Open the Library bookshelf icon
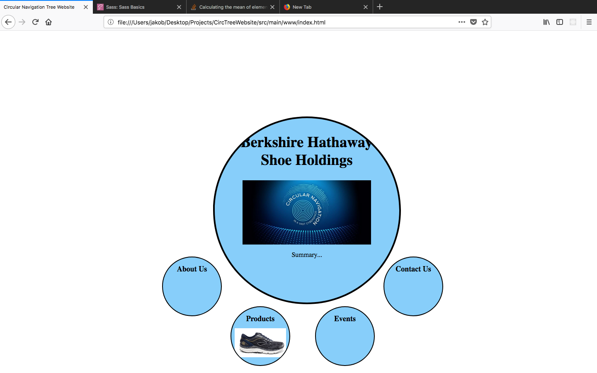Viewport: 597px width, 373px height. [x=546, y=22]
